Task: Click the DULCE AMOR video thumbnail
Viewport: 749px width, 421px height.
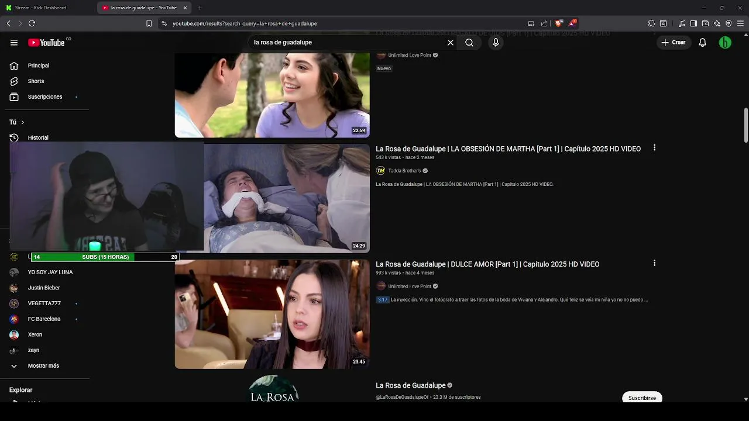Action: [x=272, y=314]
